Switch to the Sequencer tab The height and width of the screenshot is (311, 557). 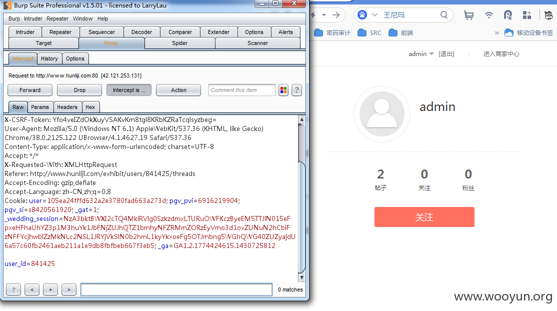tap(101, 32)
